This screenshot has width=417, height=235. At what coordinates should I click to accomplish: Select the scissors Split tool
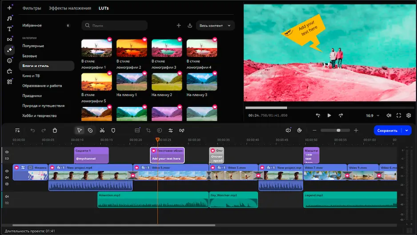[x=102, y=130]
